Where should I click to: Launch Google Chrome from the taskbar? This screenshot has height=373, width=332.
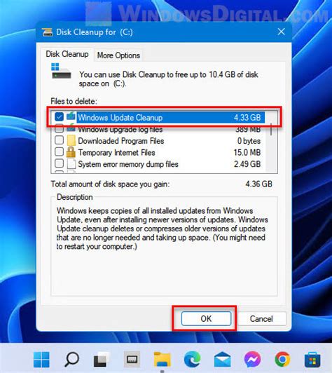(x=282, y=359)
